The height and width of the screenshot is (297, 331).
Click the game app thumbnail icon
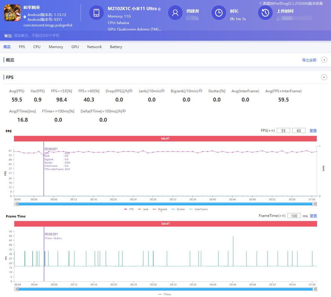[13, 13]
